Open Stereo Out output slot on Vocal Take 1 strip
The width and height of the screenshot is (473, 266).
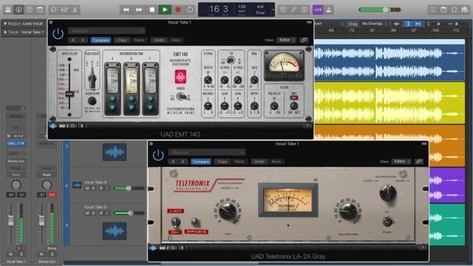point(16,161)
